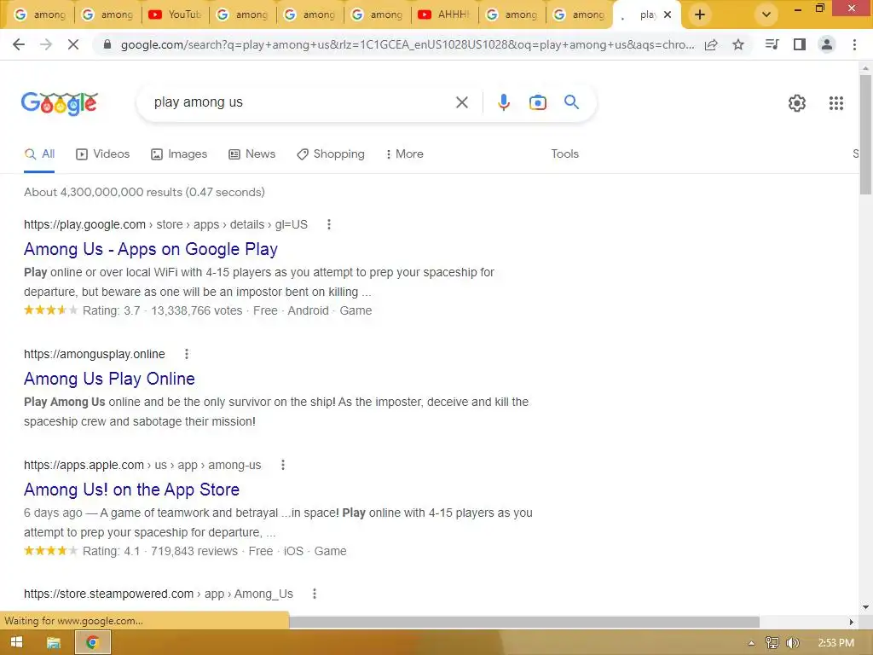Image resolution: width=873 pixels, height=655 pixels.
Task: Click the play.google.com result breadcrumb URL
Action: tap(165, 224)
